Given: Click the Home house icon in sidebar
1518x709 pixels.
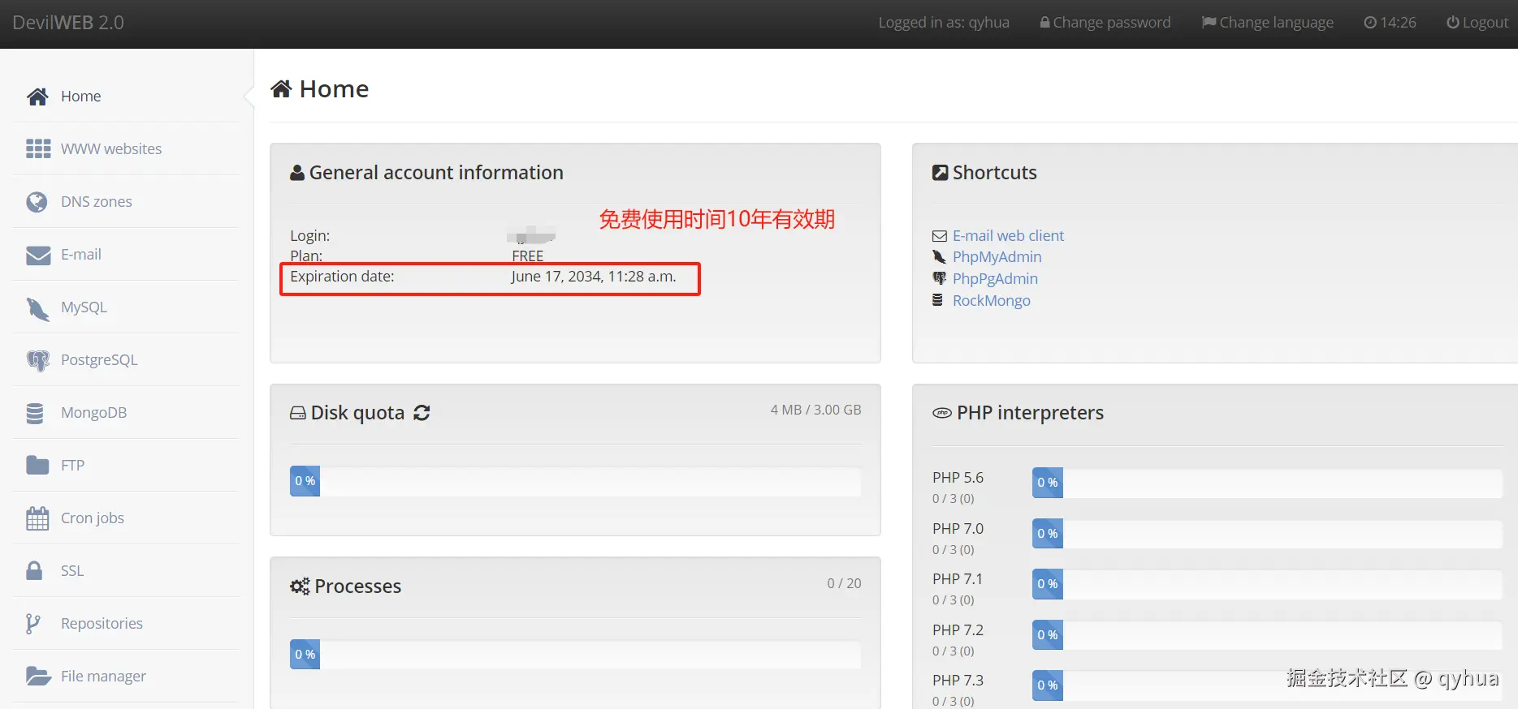Looking at the screenshot, I should click(37, 97).
